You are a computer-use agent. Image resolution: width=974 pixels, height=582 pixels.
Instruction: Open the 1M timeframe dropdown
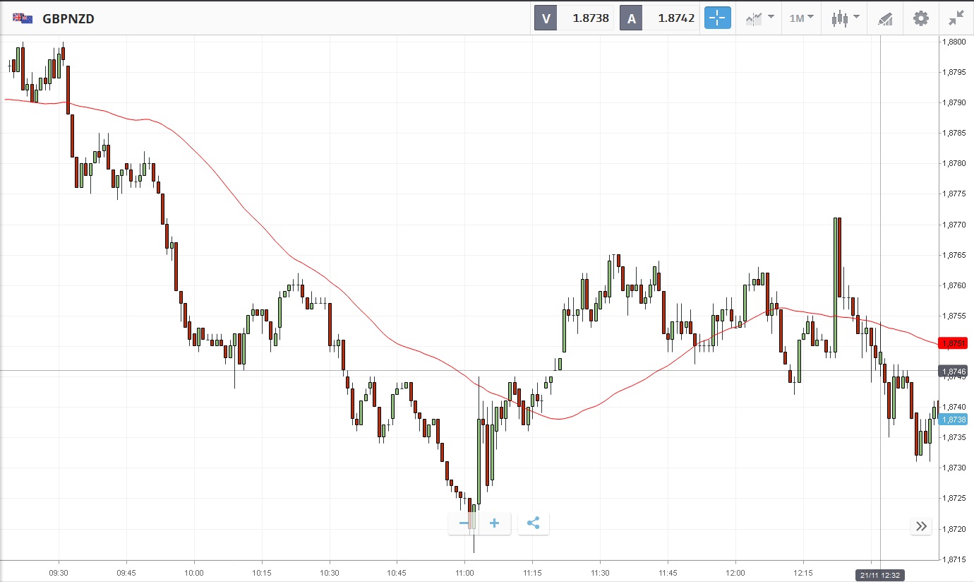click(x=801, y=18)
